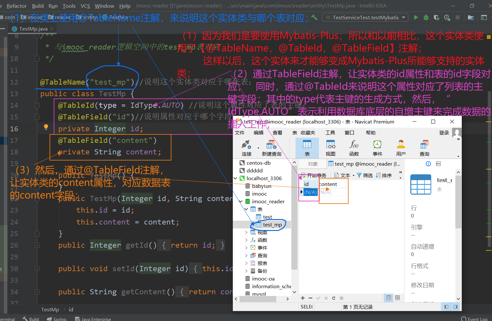Add a new record with the plus icon
The width and height of the screenshot is (492, 321).
302,298
